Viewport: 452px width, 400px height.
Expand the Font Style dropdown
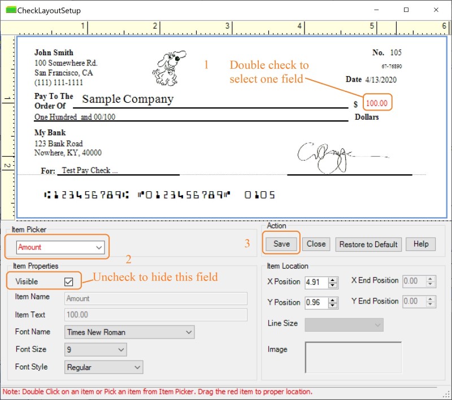tap(137, 367)
